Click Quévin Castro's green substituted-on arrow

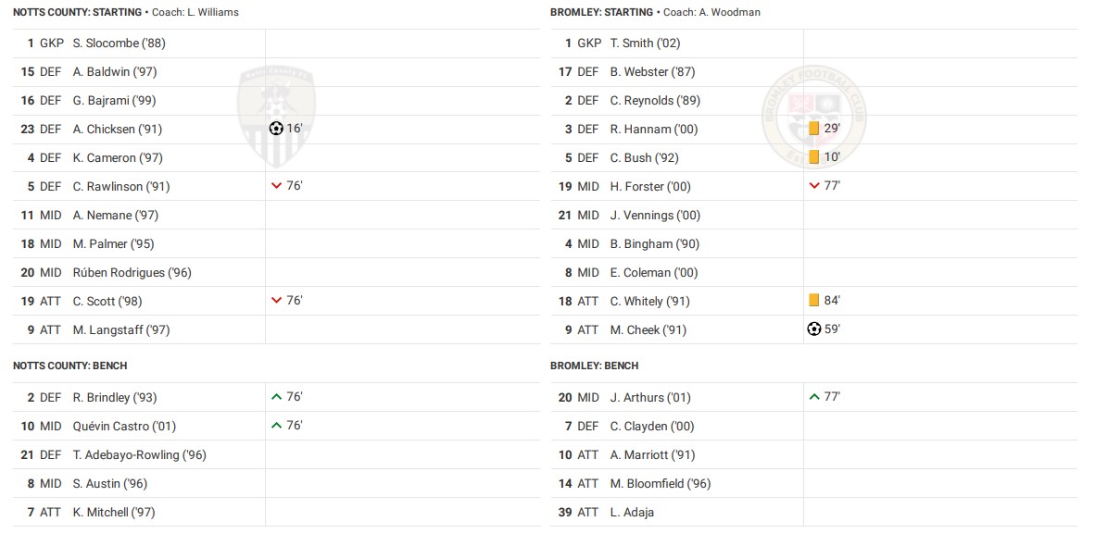pyautogui.click(x=276, y=426)
